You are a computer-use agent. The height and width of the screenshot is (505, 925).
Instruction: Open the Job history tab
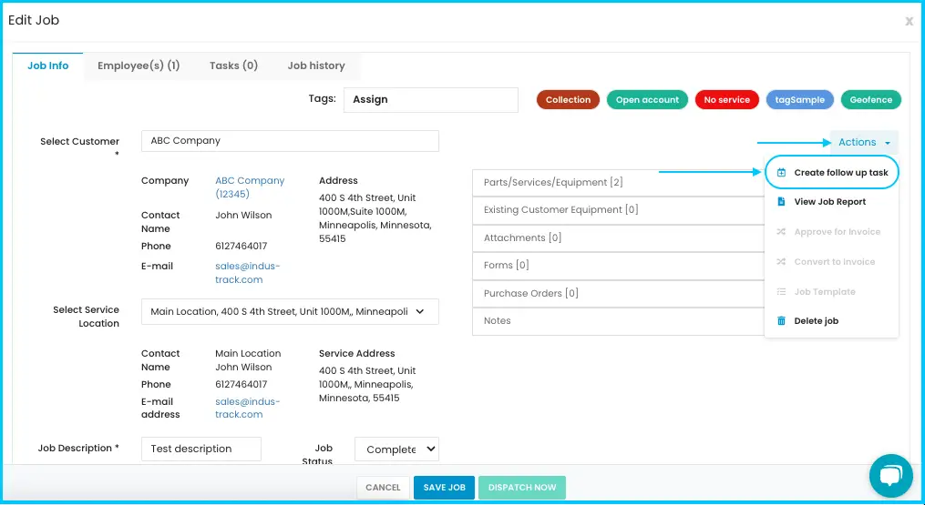pyautogui.click(x=316, y=66)
